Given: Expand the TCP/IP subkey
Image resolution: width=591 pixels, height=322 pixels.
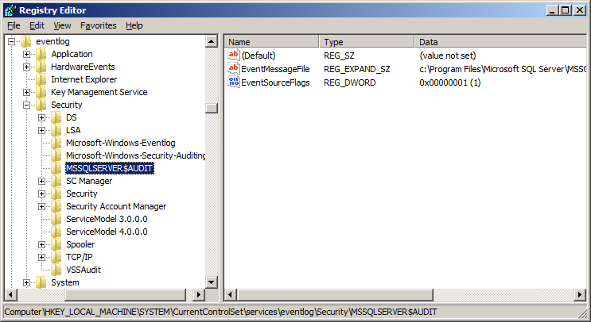Looking at the screenshot, I should coord(42,258).
